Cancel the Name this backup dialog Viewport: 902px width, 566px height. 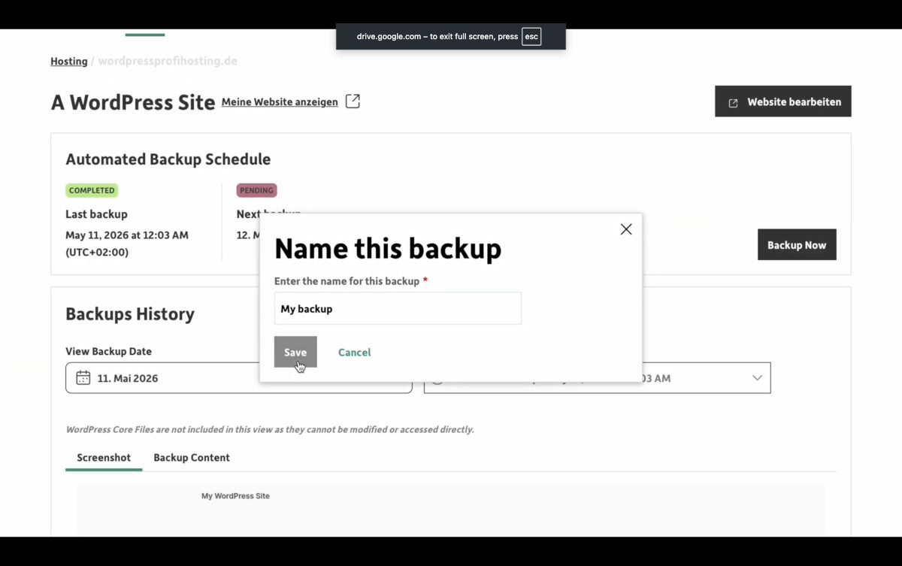(354, 352)
